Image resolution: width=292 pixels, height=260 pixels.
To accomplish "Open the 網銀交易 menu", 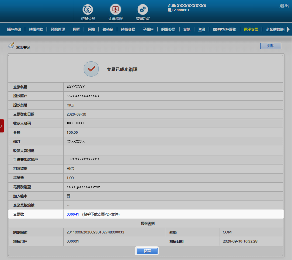I will coord(168,29).
